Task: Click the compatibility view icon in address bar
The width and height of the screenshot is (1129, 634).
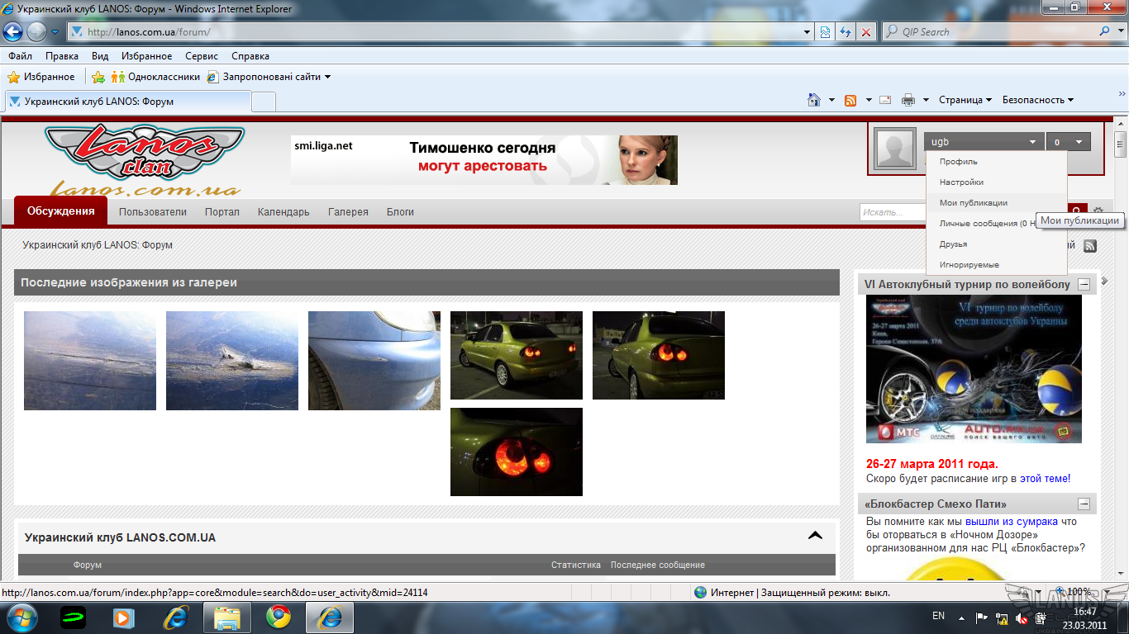Action: click(x=825, y=32)
